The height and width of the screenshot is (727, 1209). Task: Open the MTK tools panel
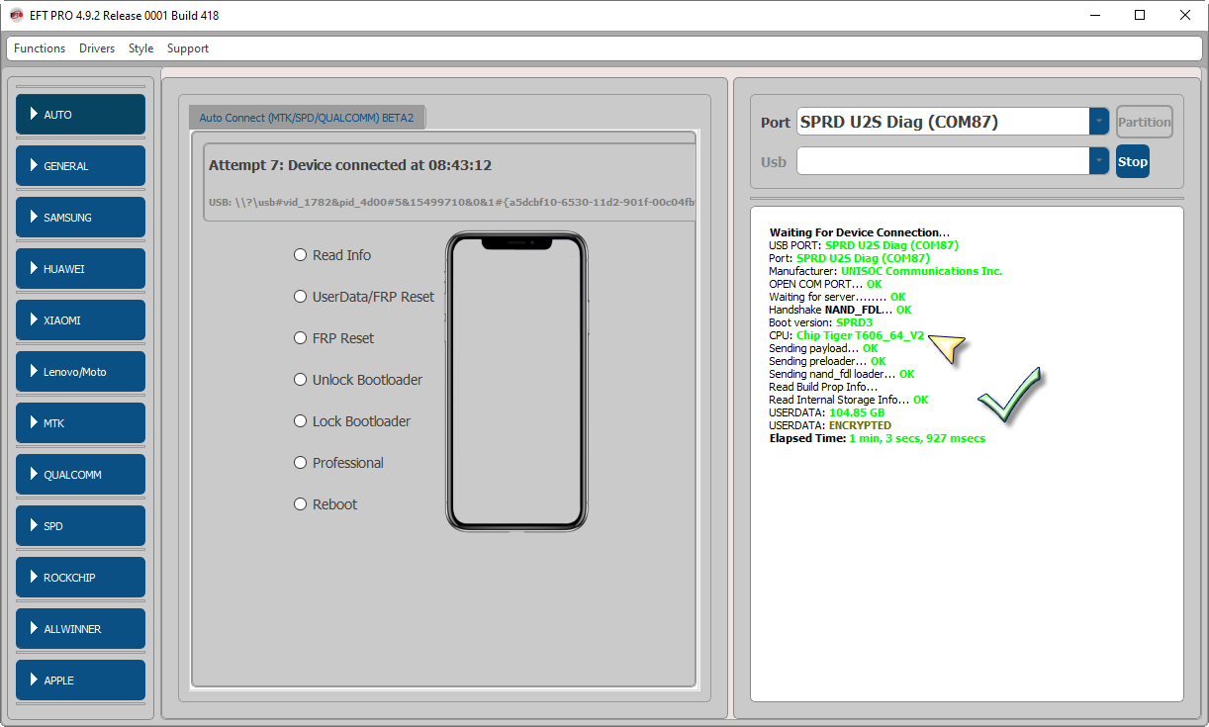tap(79, 422)
